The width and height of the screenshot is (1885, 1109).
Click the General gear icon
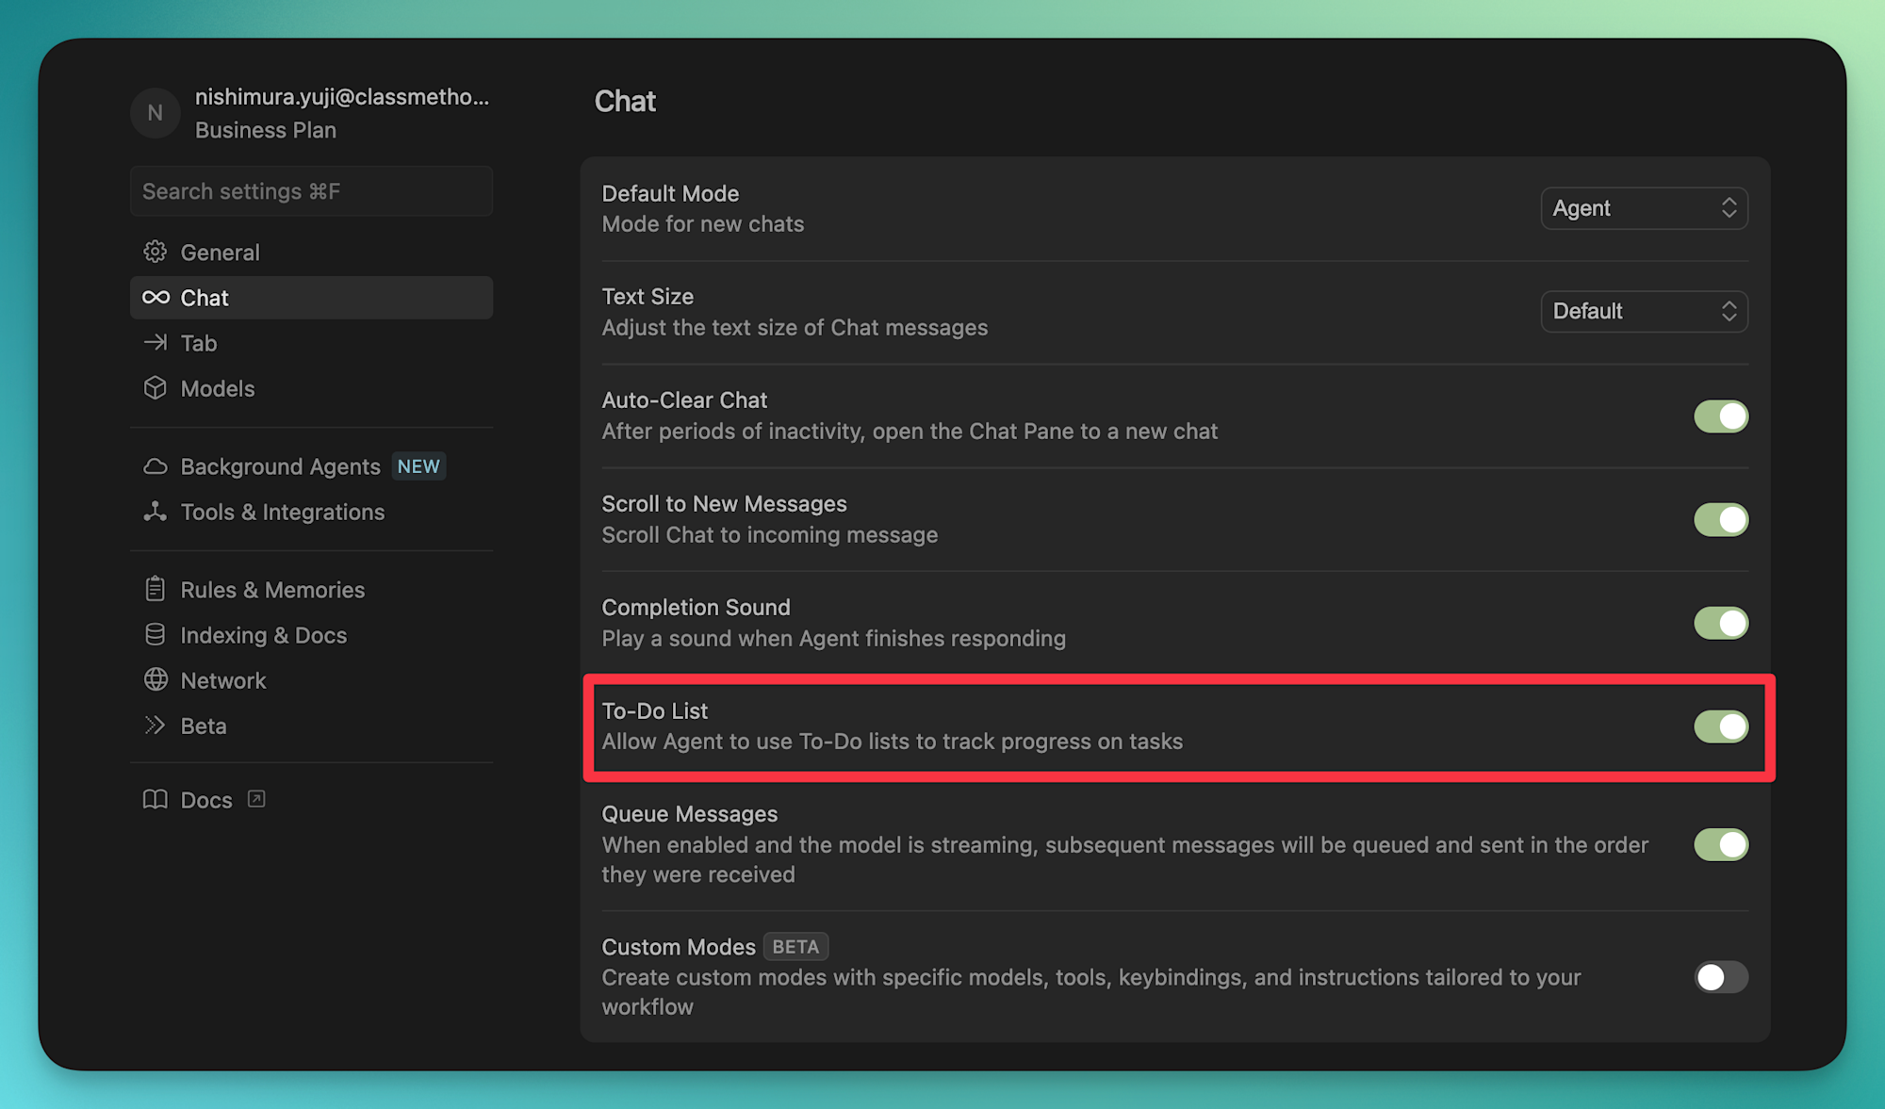(156, 252)
